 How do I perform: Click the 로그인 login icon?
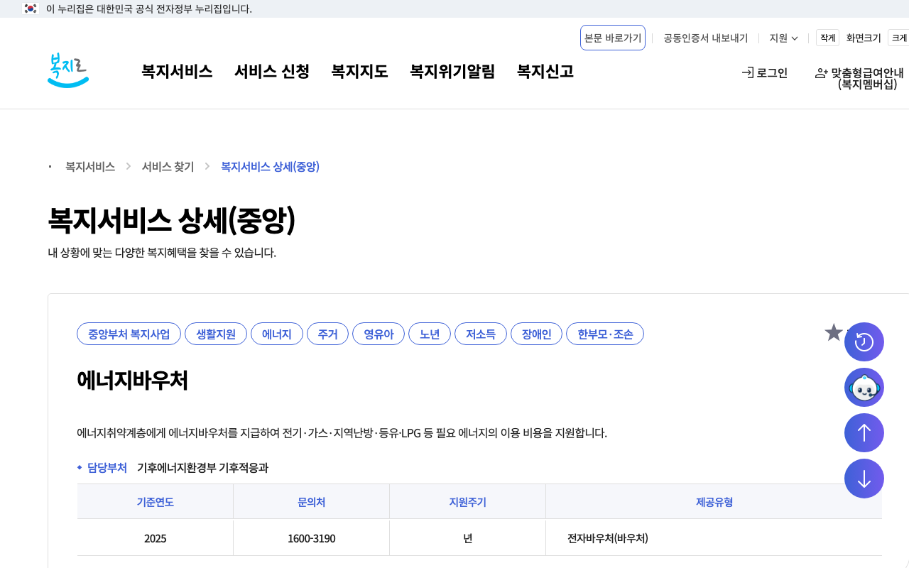[764, 72]
